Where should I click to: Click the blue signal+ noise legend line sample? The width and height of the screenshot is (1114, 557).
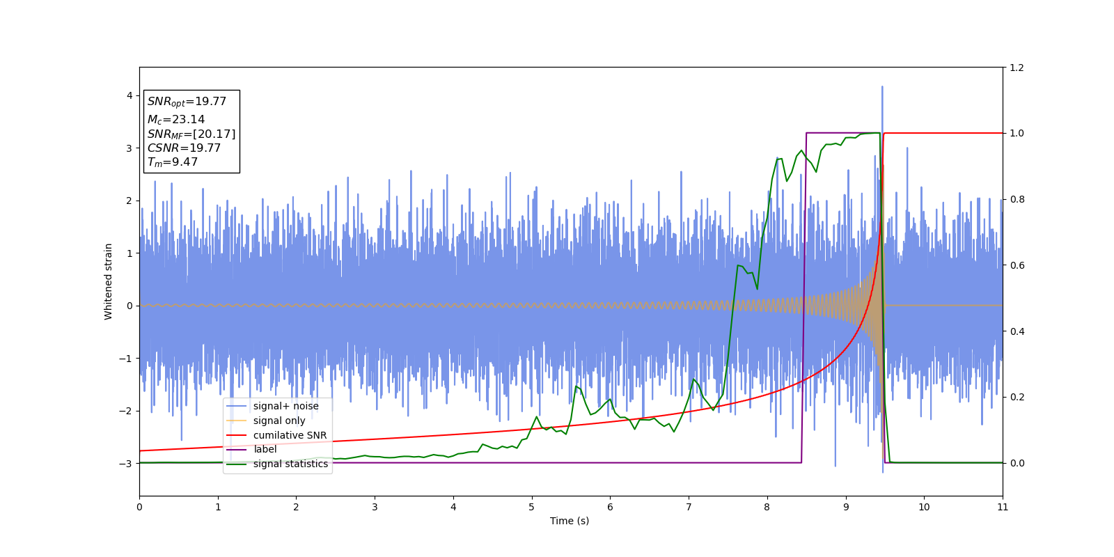point(237,406)
